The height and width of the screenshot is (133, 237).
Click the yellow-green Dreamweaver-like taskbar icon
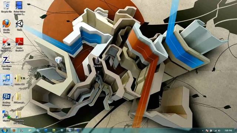point(54,130)
